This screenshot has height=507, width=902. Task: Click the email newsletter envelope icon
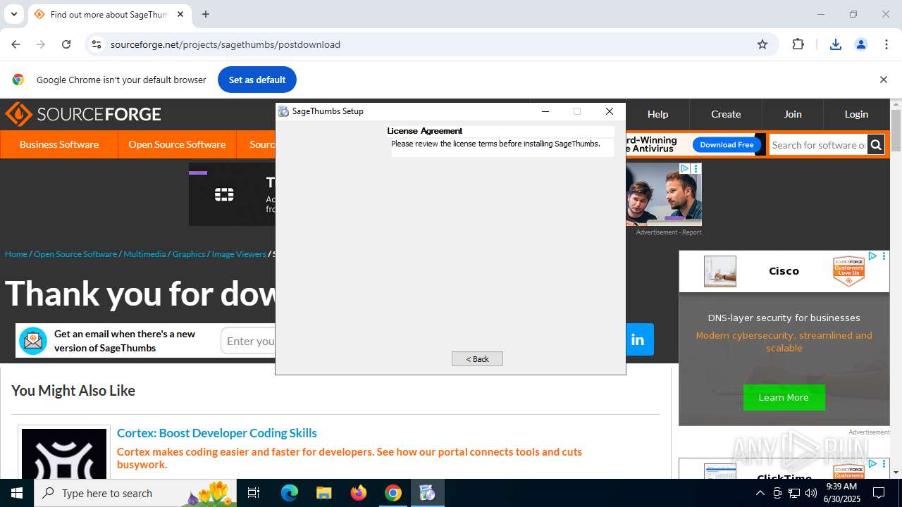click(32, 341)
